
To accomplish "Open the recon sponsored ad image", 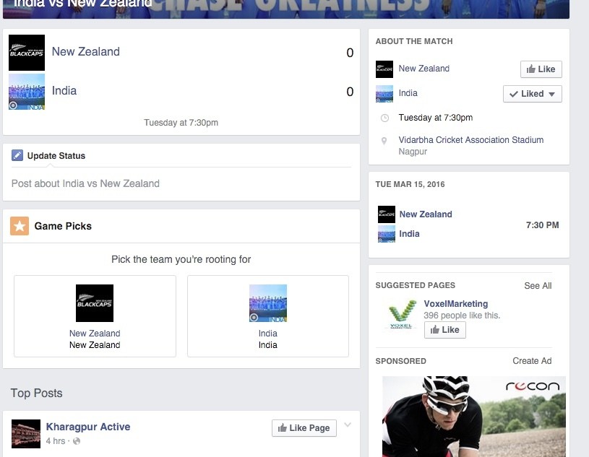I will 473,417.
